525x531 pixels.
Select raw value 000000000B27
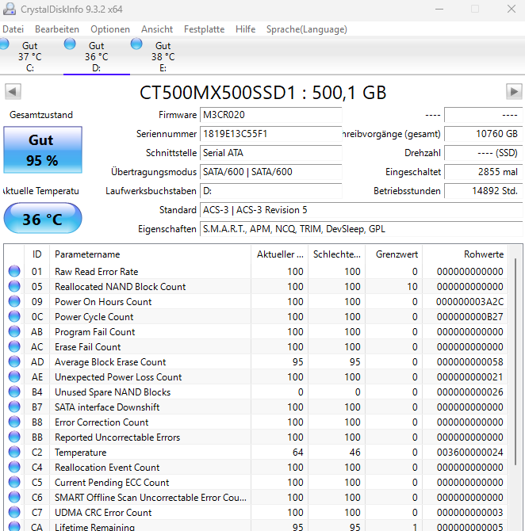(x=469, y=317)
